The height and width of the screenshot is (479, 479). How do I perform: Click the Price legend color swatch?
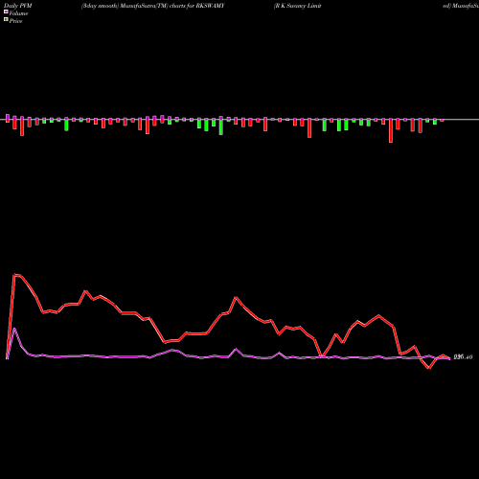[x=6, y=20]
